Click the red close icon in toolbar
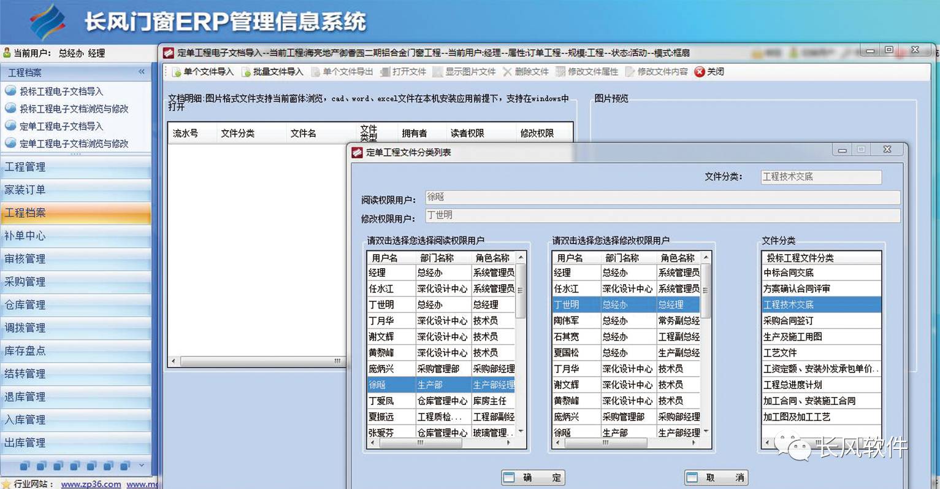 [x=700, y=72]
